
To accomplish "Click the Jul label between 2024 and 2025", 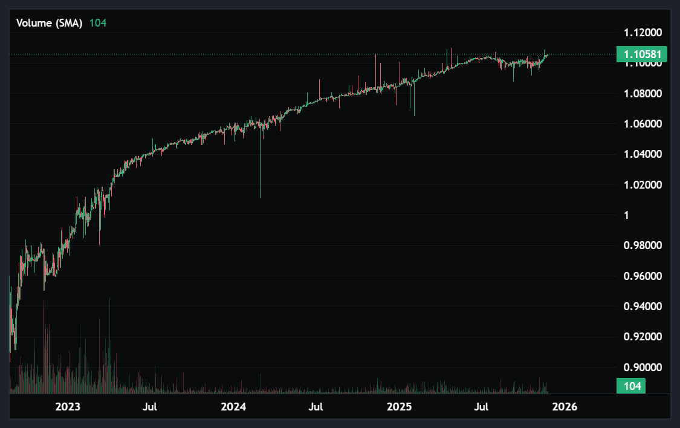I will tap(316, 407).
